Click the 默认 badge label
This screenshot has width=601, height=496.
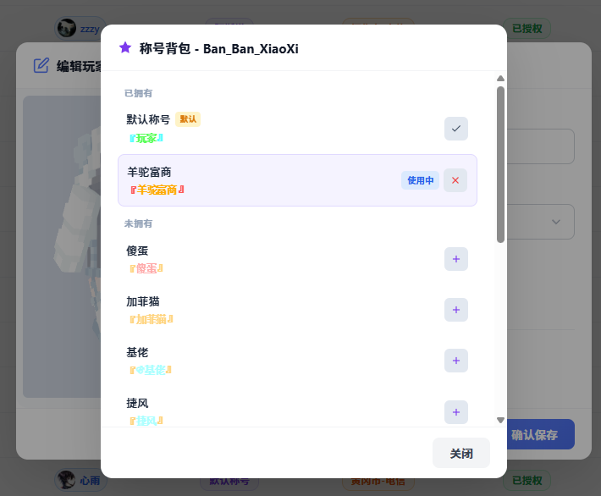(188, 119)
